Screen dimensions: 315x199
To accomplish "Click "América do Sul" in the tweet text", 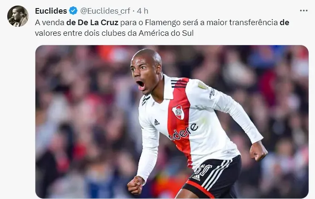I will [x=166, y=33].
